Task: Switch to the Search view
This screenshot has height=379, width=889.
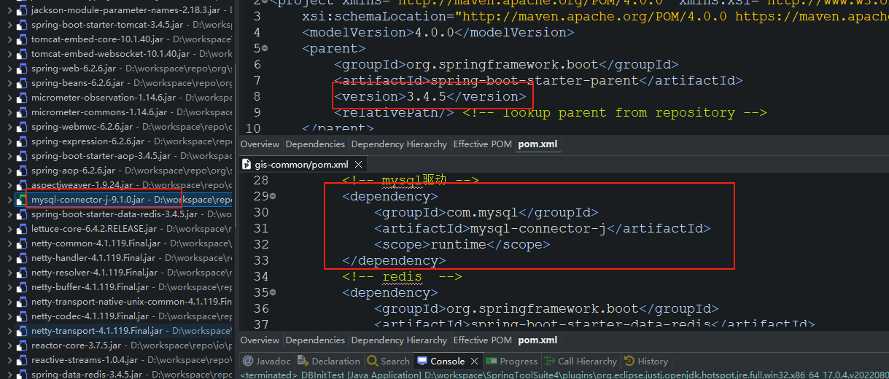Action: (x=389, y=361)
